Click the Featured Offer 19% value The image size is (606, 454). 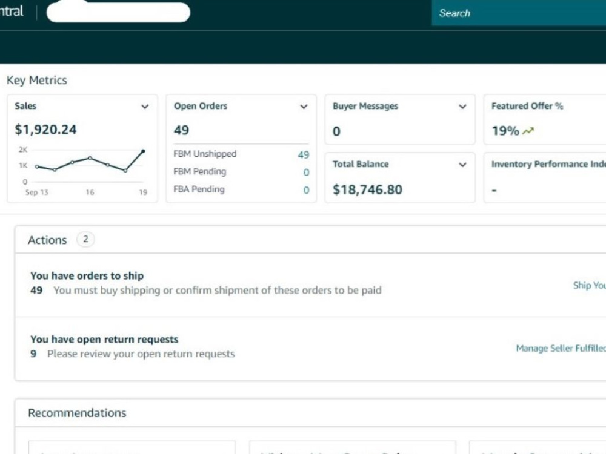505,131
